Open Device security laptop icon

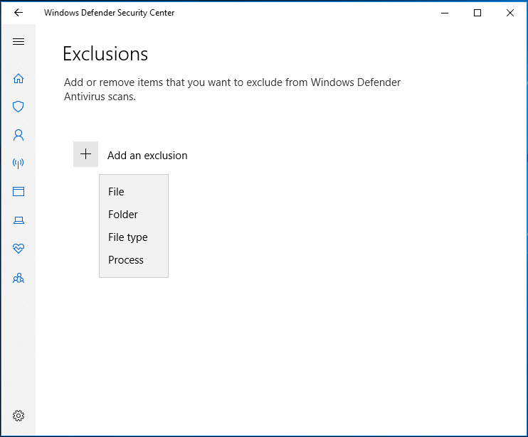click(x=19, y=220)
